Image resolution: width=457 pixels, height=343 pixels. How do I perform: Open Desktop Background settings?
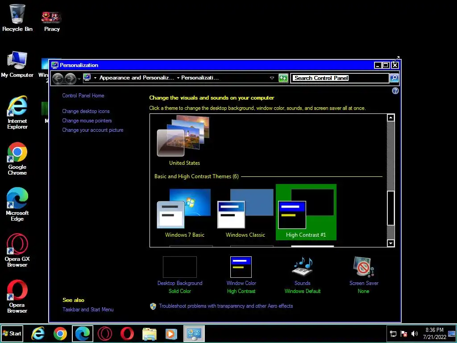point(180,275)
